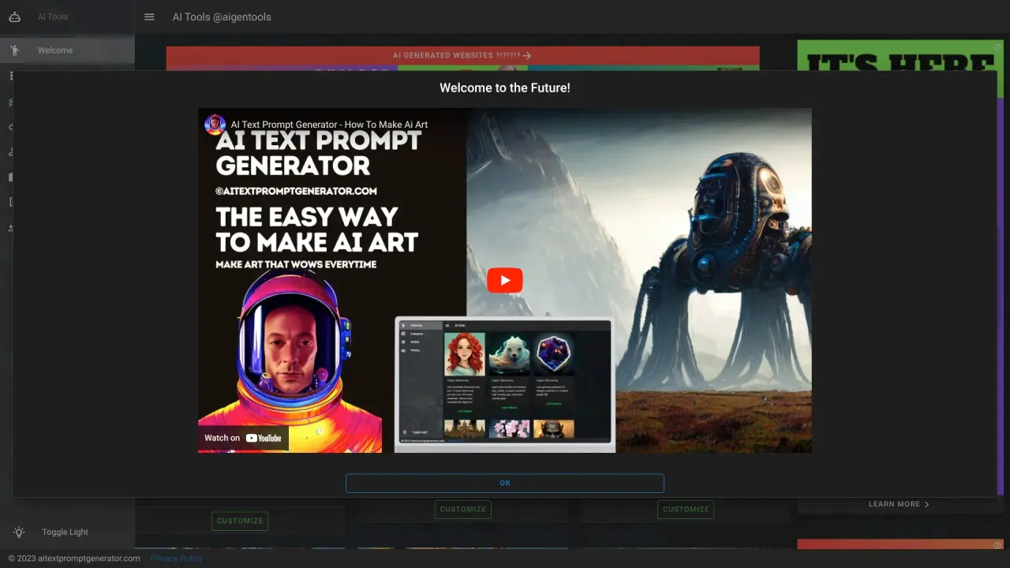The image size is (1010, 568).
Task: Confirm the welcome dialog with OK
Action: coord(505,483)
